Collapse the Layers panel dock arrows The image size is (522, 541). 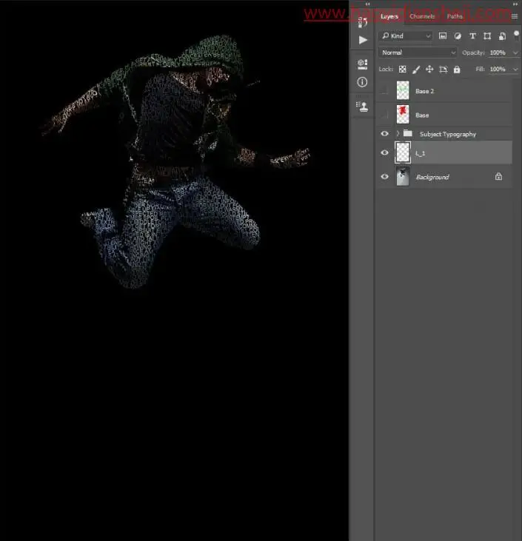[515, 4]
